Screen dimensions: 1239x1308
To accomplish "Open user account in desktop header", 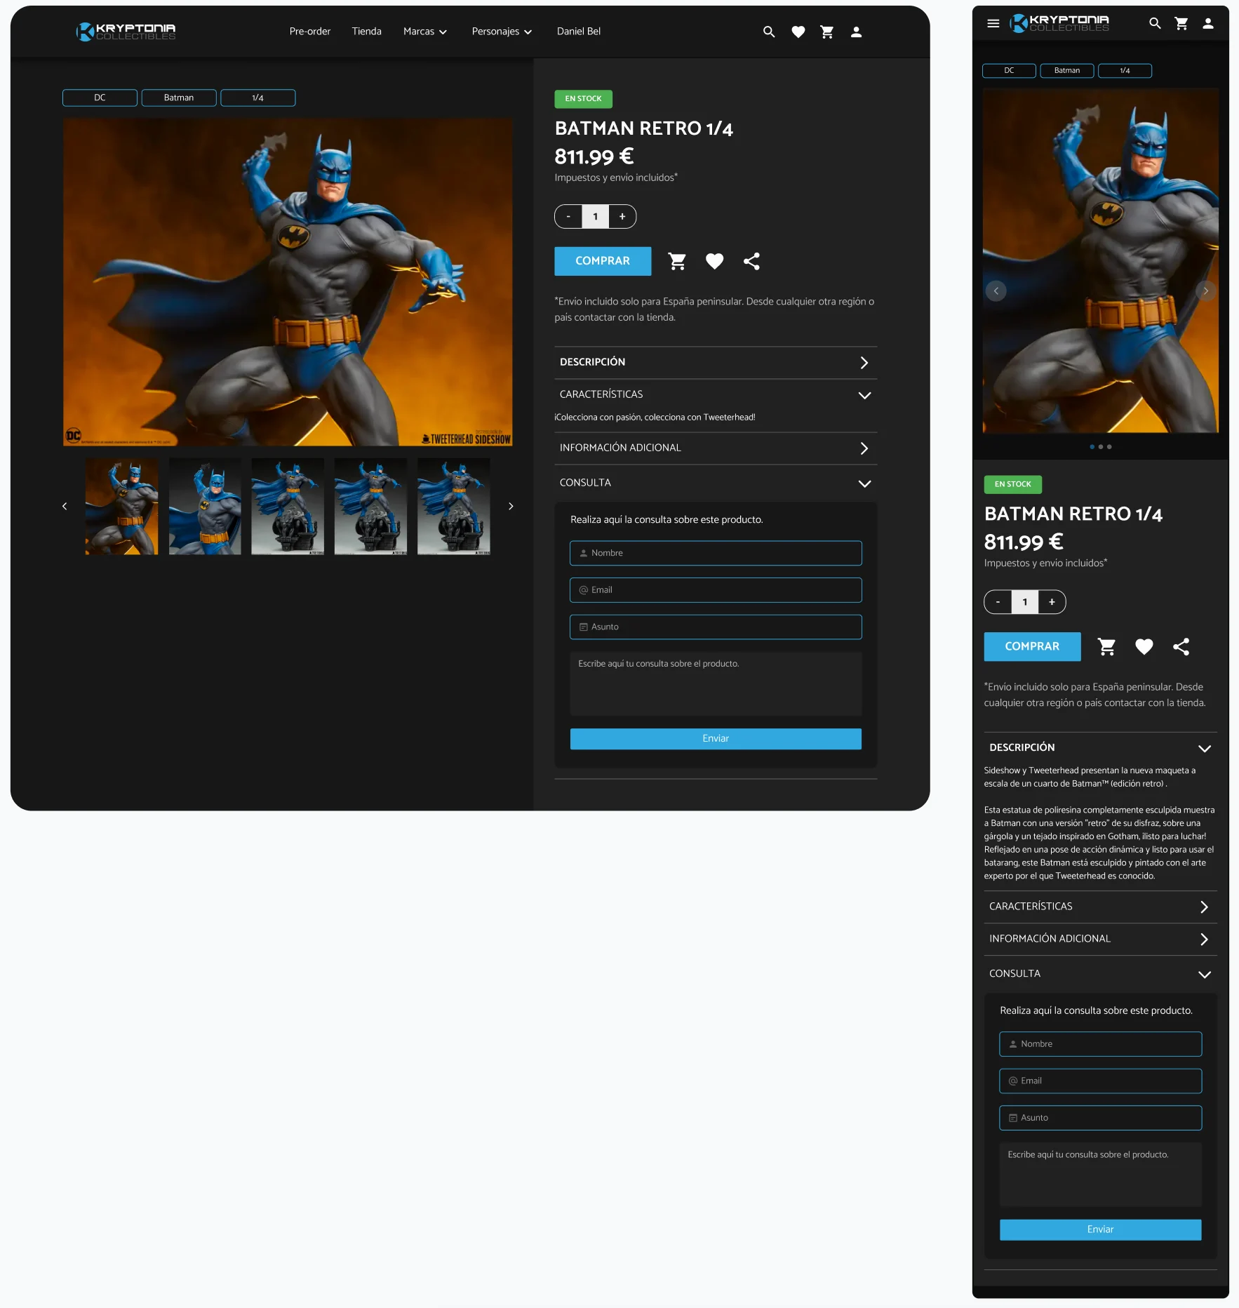I will point(856,32).
